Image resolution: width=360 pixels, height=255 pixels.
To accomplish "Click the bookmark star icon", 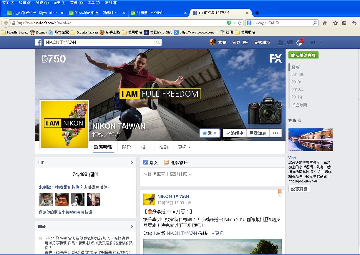I will (x=335, y=23).
